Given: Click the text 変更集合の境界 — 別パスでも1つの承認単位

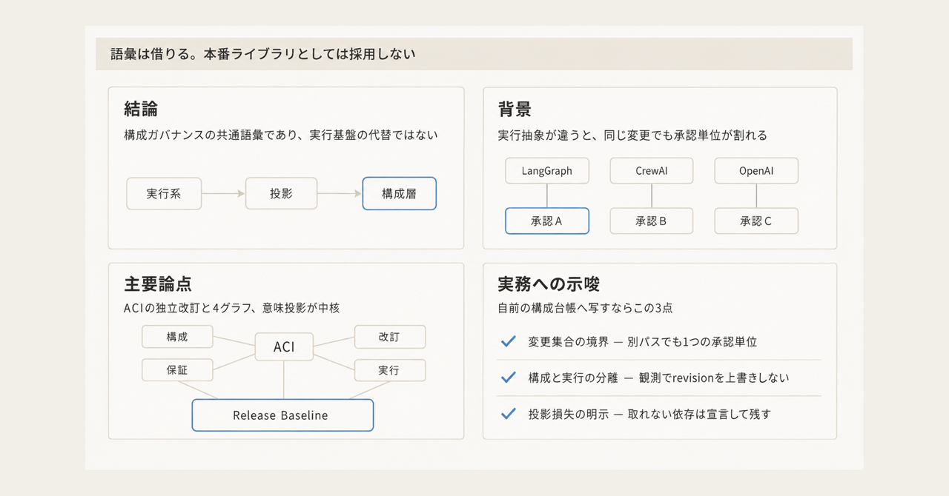Looking at the screenshot, I should click(643, 342).
